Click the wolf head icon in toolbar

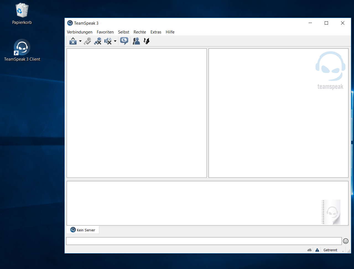click(147, 41)
